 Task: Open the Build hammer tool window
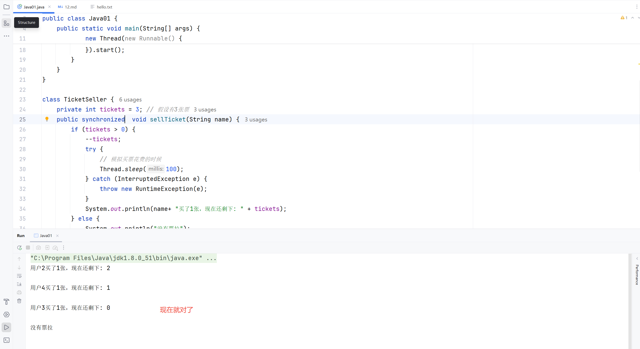(7, 302)
